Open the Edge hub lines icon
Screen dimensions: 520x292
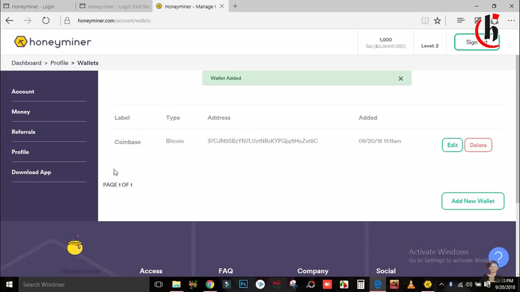tap(460, 20)
